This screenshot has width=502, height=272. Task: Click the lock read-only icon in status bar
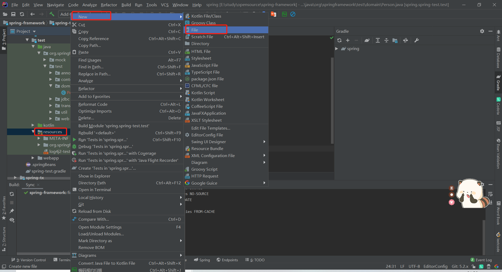(x=474, y=267)
